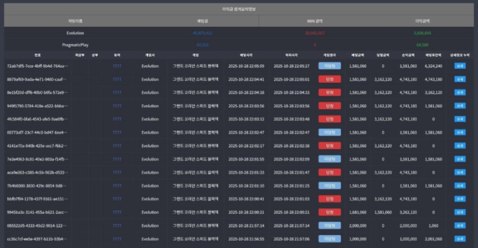The image size is (478, 248).
Task: Open details for the row at 22:00:21
Action: click(x=459, y=212)
